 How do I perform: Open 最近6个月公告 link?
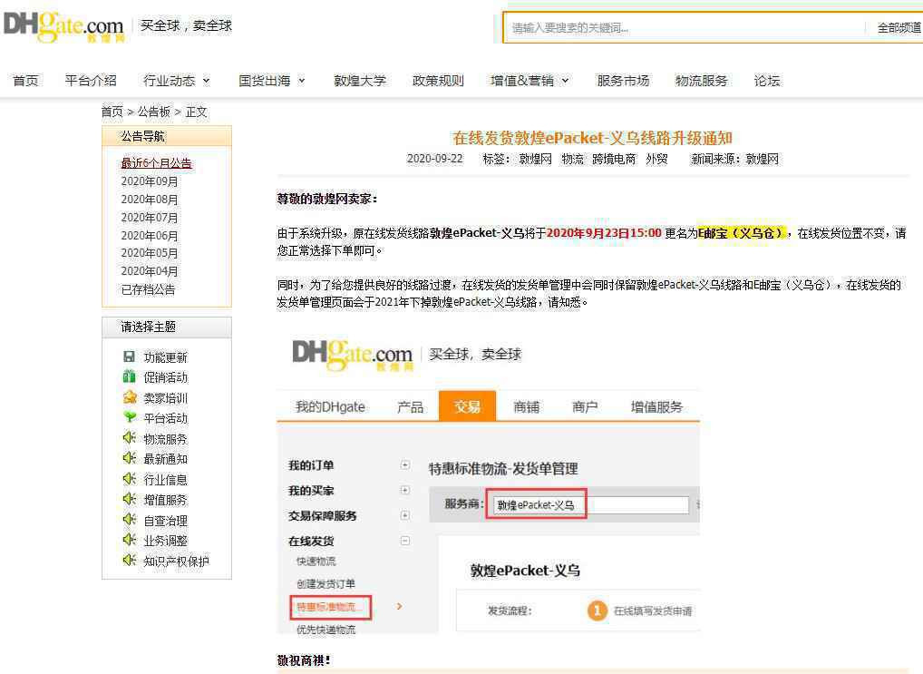pyautogui.click(x=157, y=163)
